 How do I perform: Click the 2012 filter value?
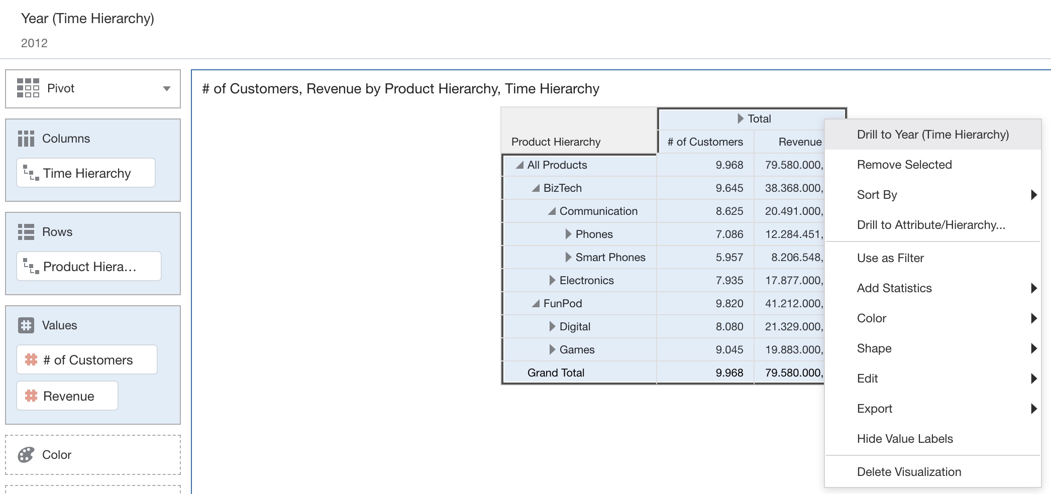click(x=34, y=43)
